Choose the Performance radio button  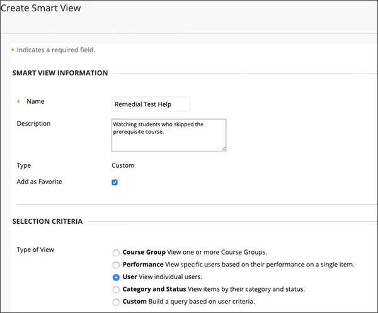point(115,265)
